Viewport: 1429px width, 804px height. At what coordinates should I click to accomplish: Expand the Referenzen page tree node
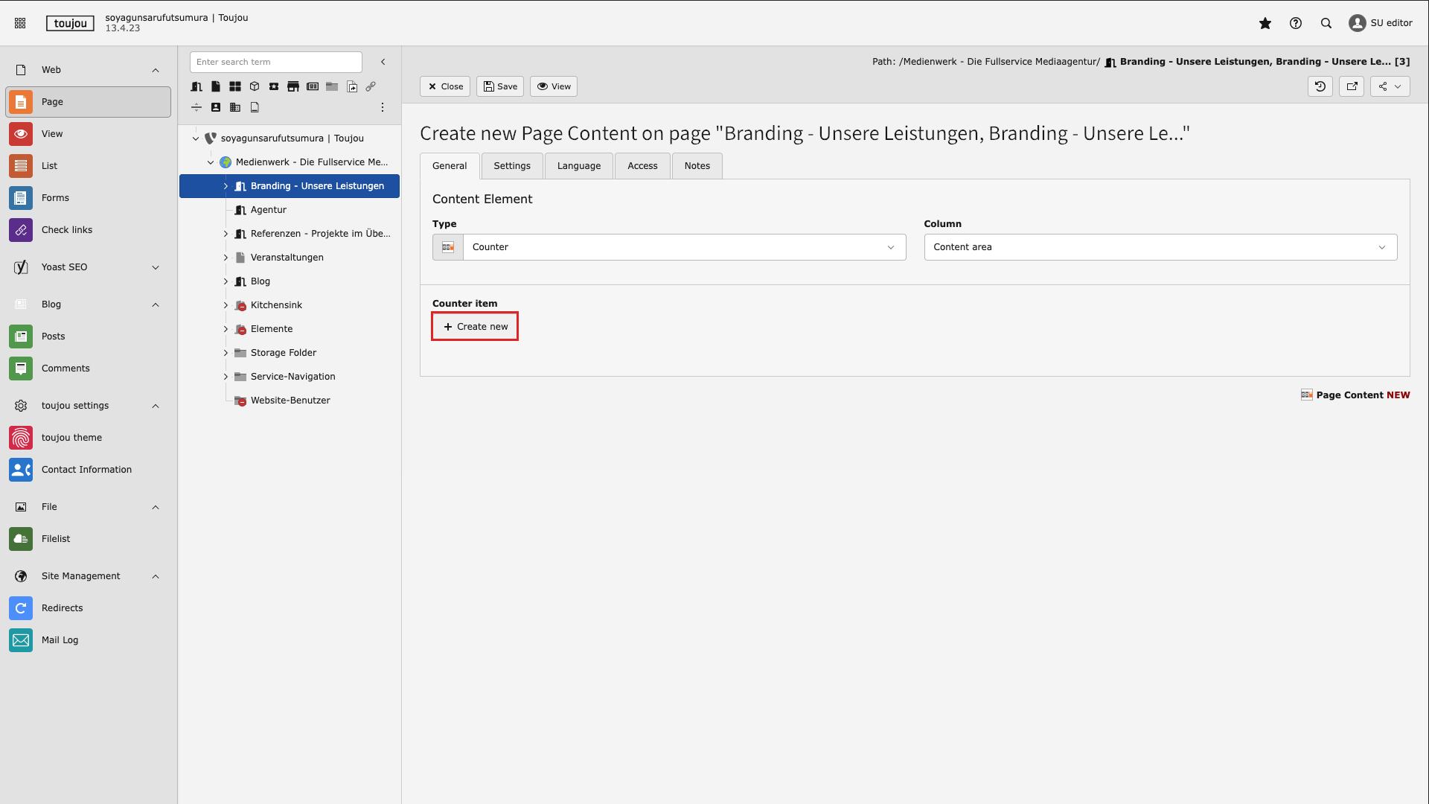click(226, 234)
